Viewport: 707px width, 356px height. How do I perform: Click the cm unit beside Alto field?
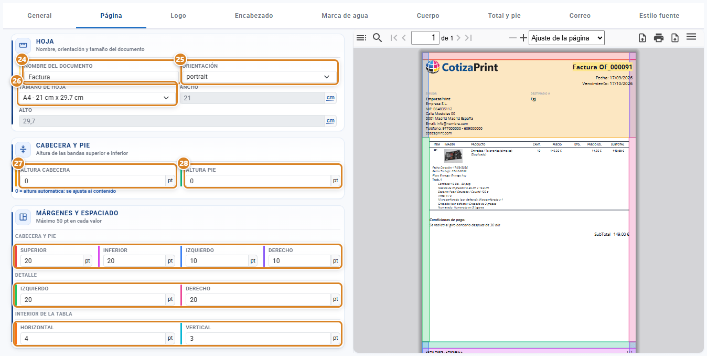pyautogui.click(x=331, y=121)
